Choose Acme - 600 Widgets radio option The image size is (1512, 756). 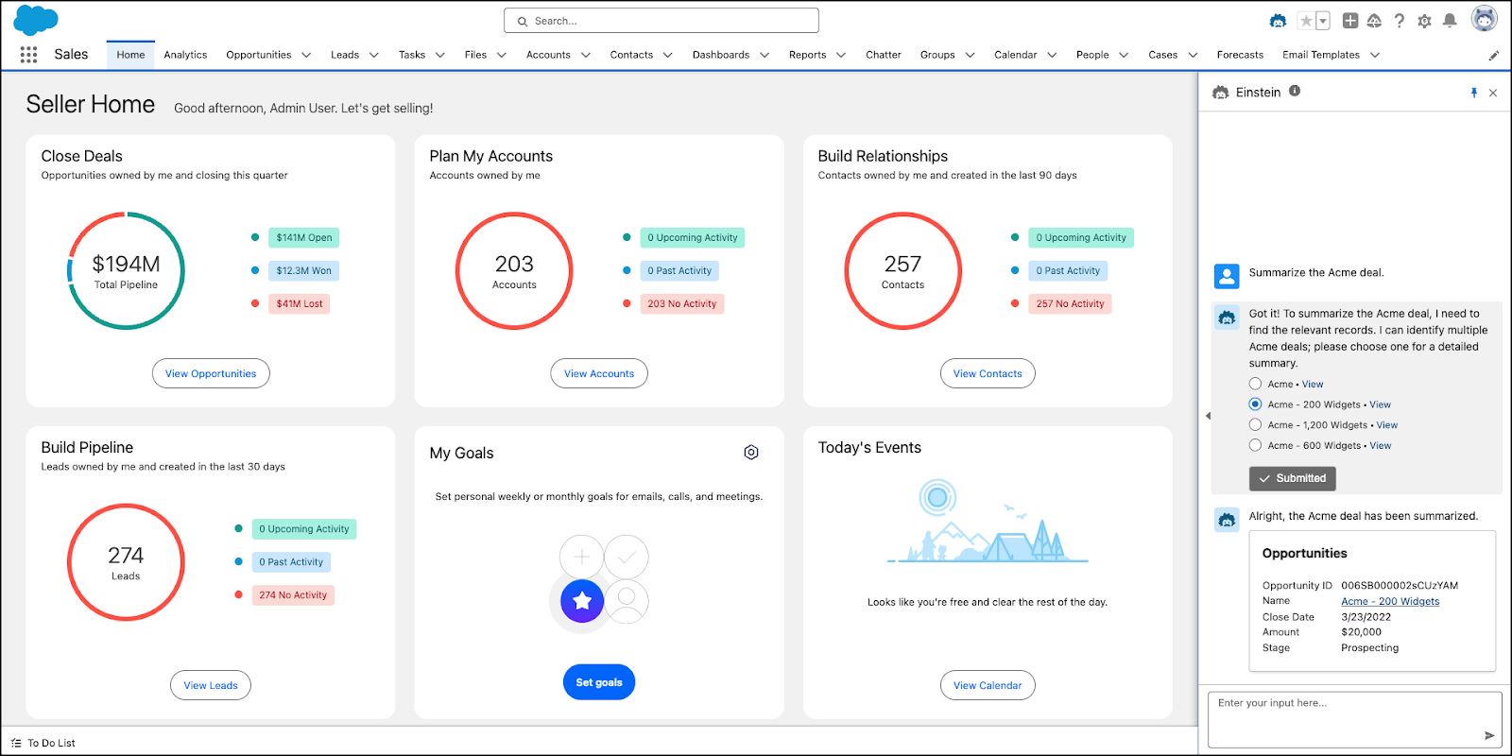tap(1255, 445)
